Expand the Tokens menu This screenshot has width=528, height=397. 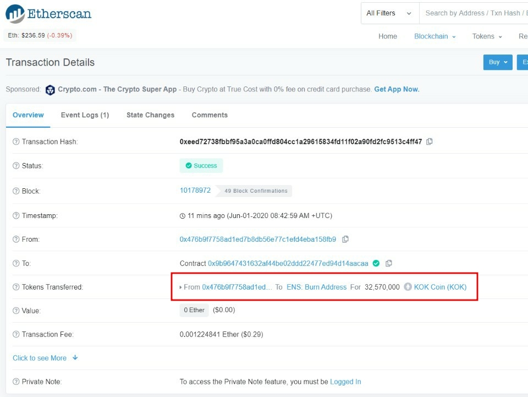point(487,36)
